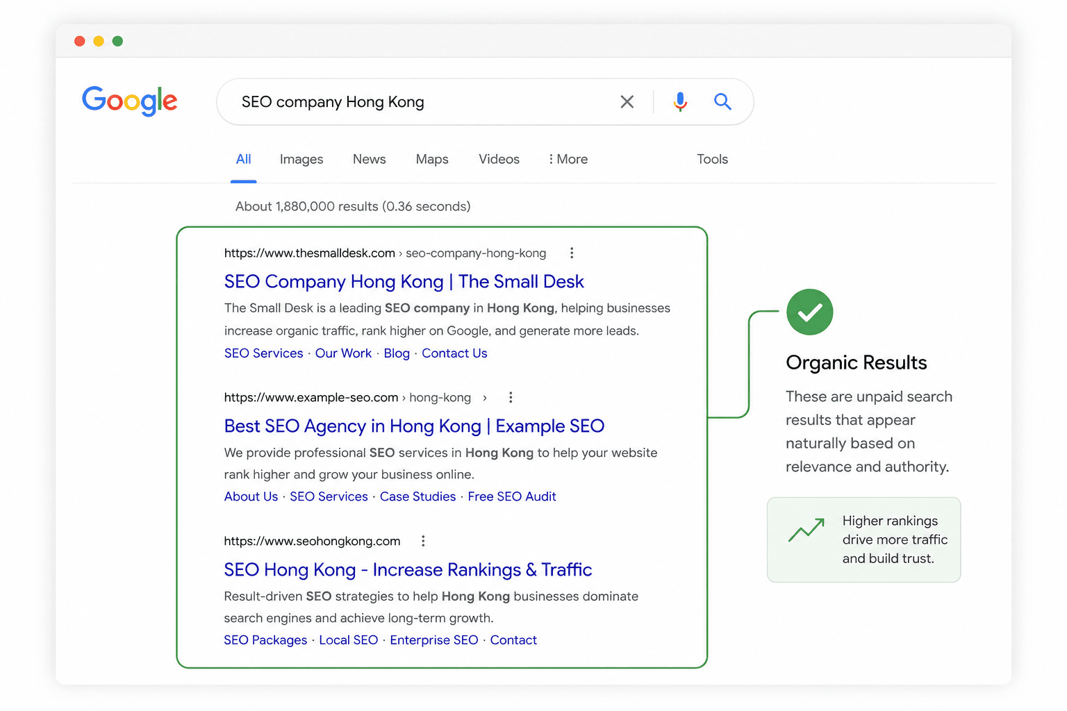Switch to the News tab
Screen dimensions: 1067x711
pyautogui.click(x=369, y=159)
